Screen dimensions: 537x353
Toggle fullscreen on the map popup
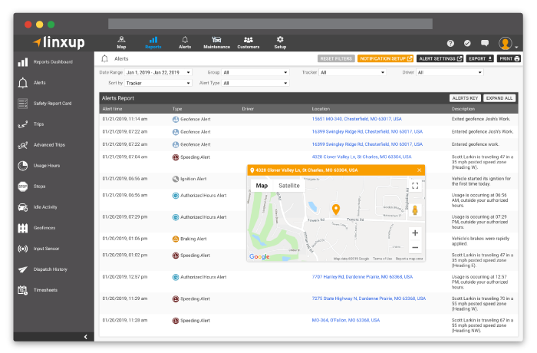click(x=415, y=185)
